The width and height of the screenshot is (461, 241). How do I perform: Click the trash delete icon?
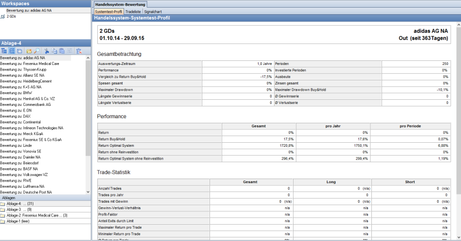click(x=79, y=51)
